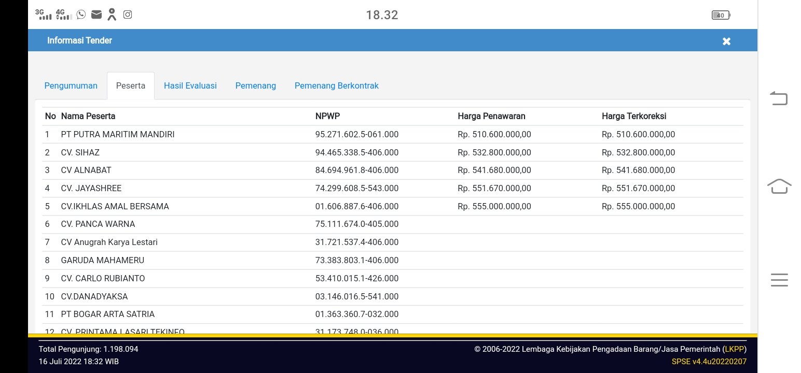Open the Hasil Evaluasi tab
The image size is (801, 373).
point(190,86)
